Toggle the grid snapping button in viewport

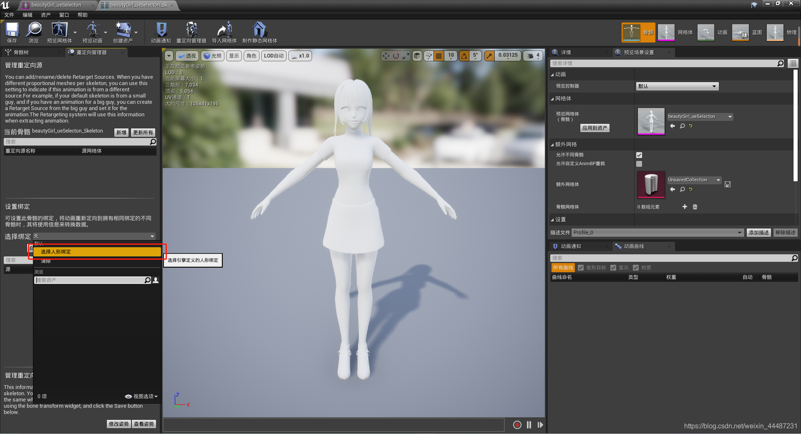click(438, 56)
